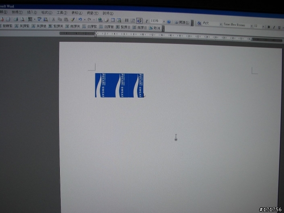Expand the 繁 conversion dropdown arrow

pos(35,19)
